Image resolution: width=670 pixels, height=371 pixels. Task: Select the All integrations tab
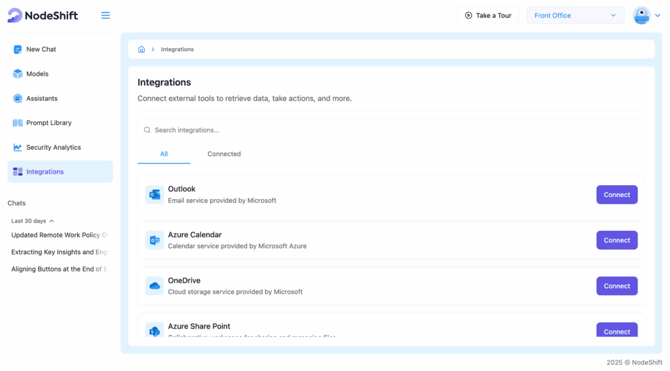pyautogui.click(x=164, y=154)
